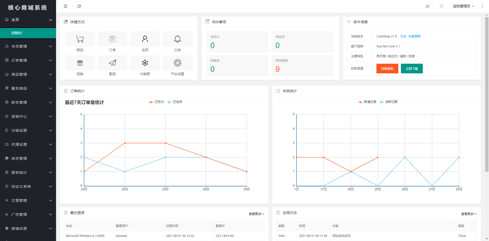This screenshot has height=241, width=489.
Task: Enter fullscreen using the top-right expand icon
Action: click(441, 6)
